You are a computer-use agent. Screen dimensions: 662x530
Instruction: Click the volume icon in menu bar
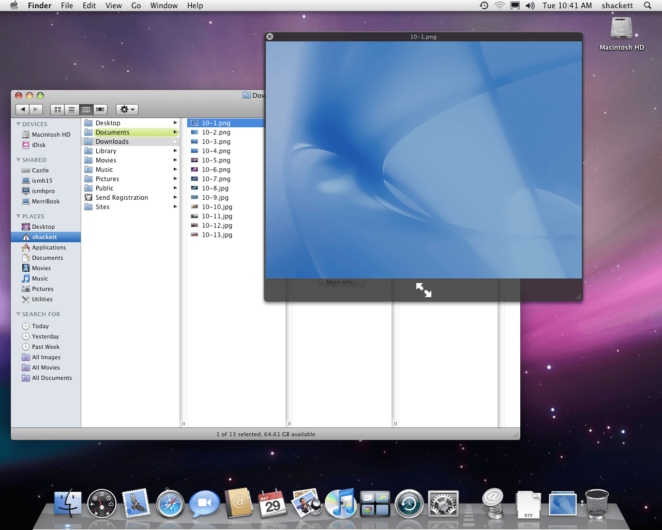point(530,6)
